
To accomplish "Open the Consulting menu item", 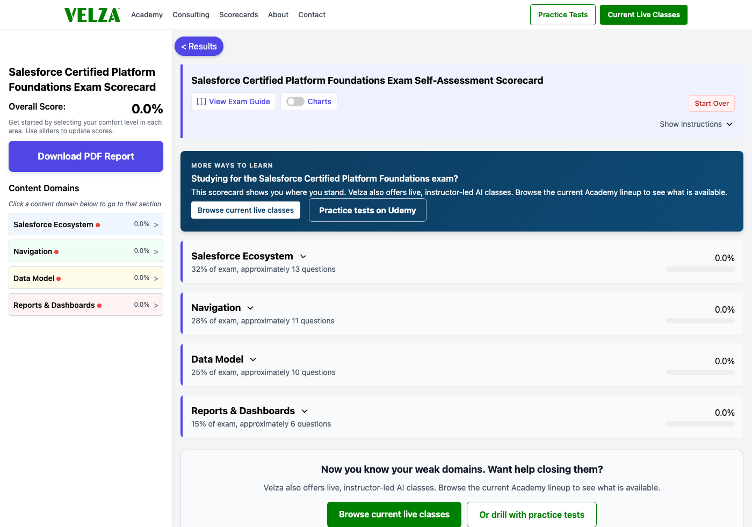I will coord(191,15).
